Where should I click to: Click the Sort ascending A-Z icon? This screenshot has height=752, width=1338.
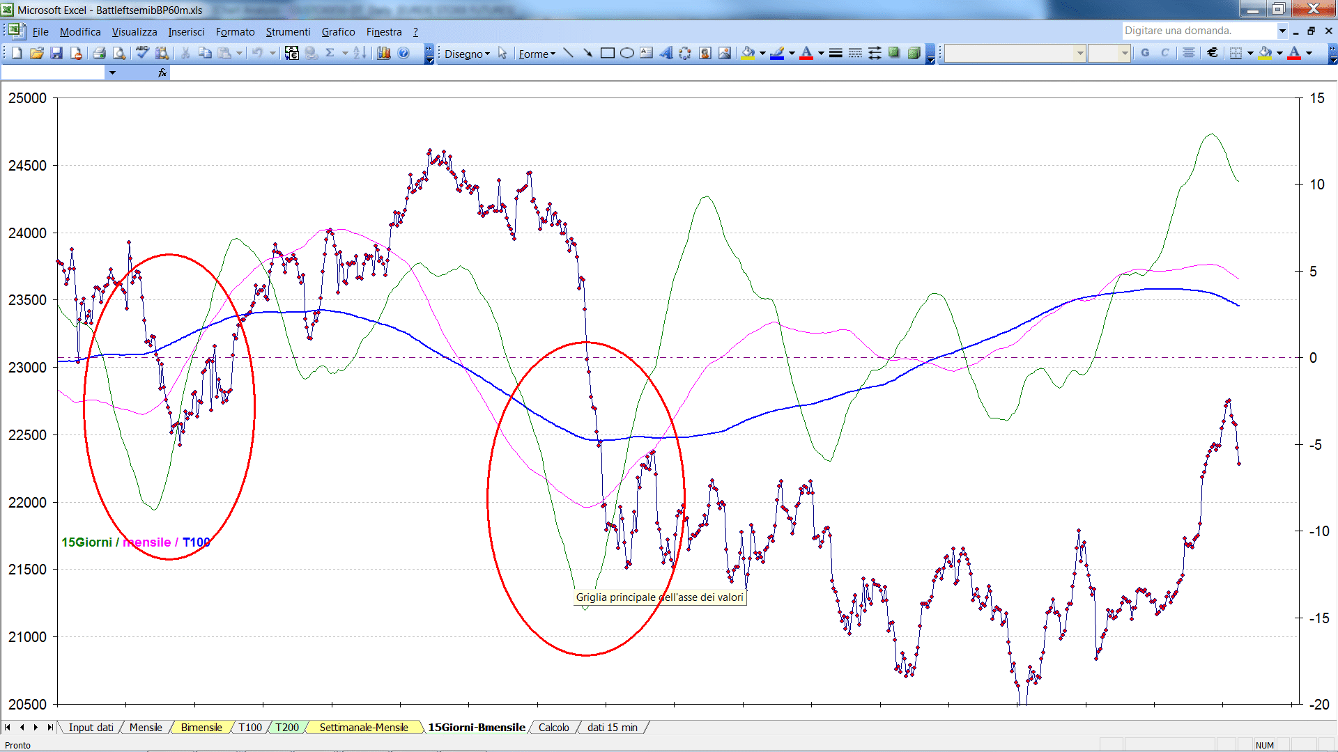pyautogui.click(x=360, y=53)
